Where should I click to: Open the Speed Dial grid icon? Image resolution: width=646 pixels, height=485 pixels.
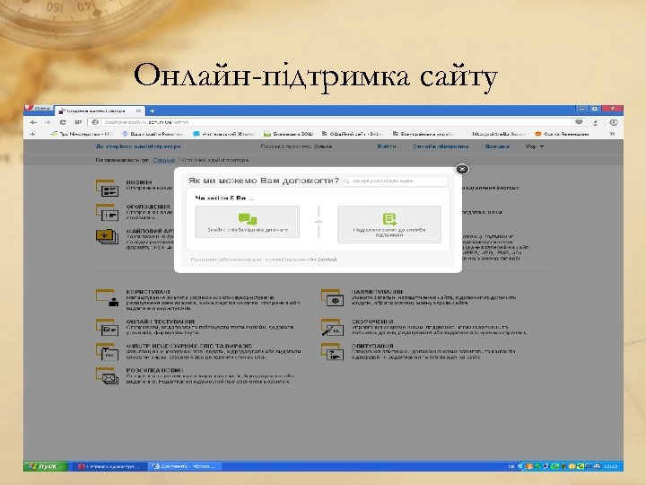(78, 122)
